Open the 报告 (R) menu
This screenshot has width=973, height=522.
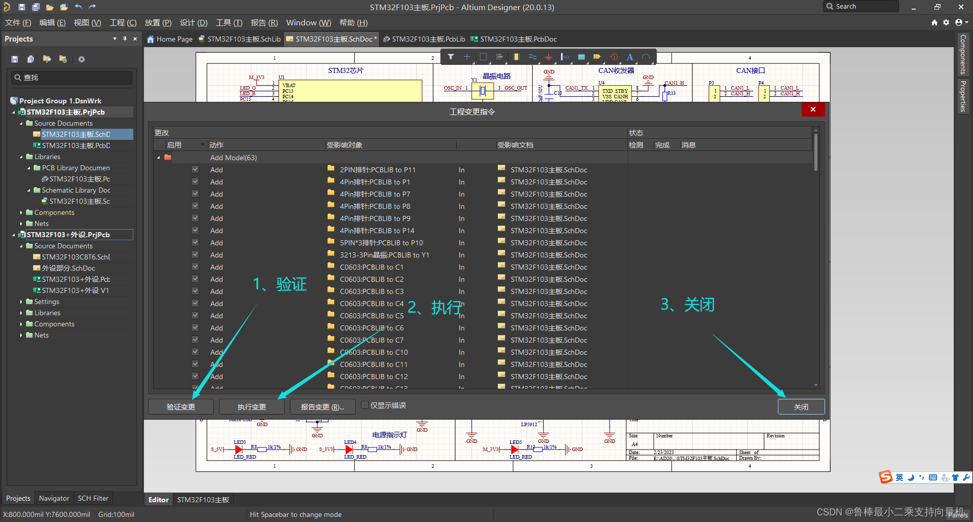tap(264, 23)
